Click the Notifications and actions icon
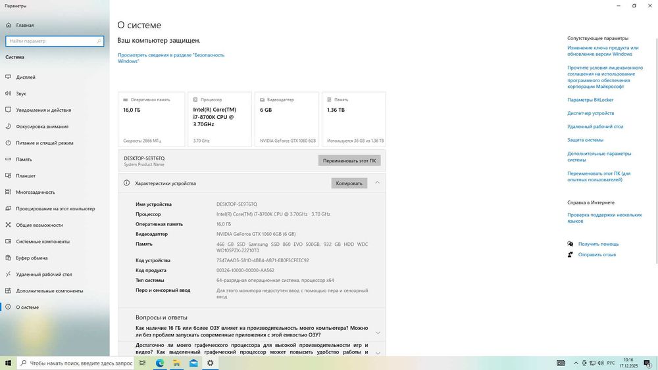Image resolution: width=658 pixels, height=370 pixels. (8, 110)
